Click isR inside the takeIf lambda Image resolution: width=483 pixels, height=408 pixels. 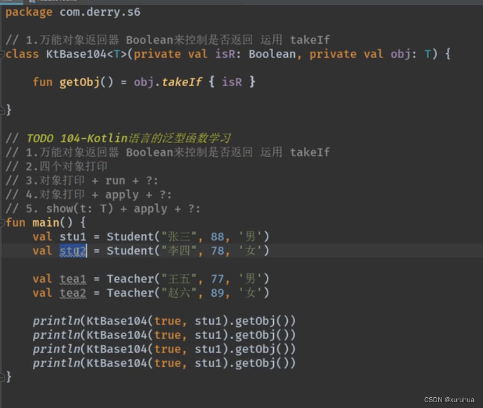click(x=232, y=82)
